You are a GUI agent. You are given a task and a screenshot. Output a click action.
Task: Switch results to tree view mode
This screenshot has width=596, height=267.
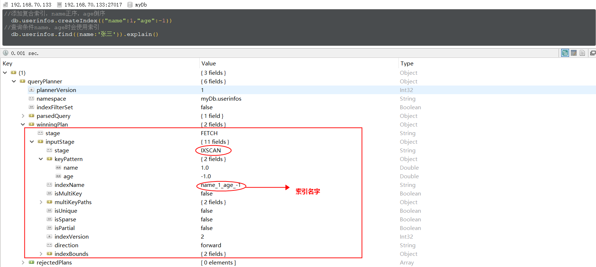click(x=565, y=53)
